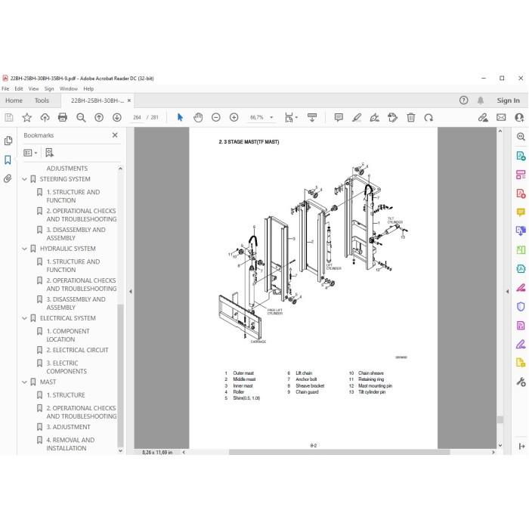Click the page number input field
This screenshot has width=529, height=529.
137,117
